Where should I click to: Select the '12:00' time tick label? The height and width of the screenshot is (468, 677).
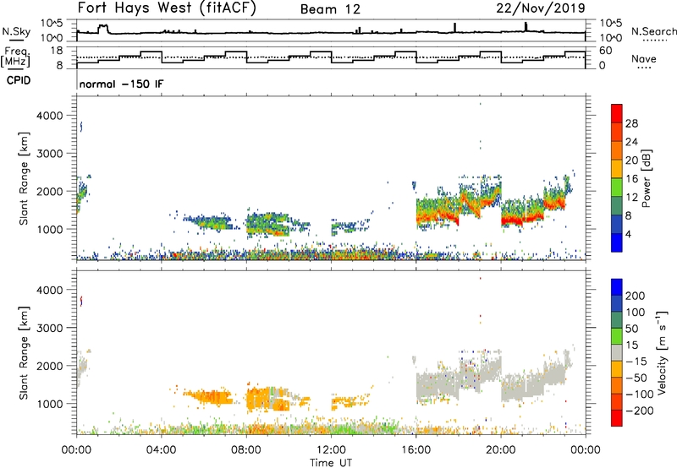coord(331,450)
